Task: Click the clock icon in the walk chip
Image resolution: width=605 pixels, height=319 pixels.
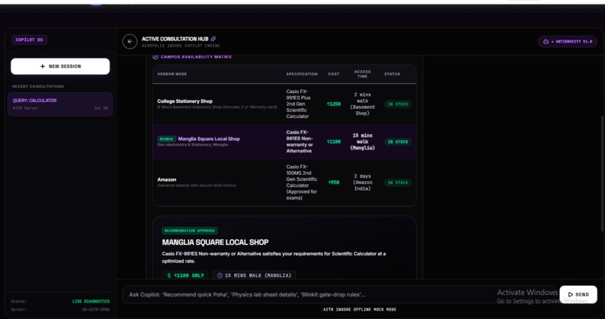Action: click(x=219, y=275)
